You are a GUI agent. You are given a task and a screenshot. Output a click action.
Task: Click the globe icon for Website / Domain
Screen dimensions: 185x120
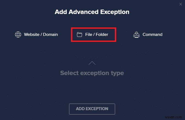[x=18, y=35]
